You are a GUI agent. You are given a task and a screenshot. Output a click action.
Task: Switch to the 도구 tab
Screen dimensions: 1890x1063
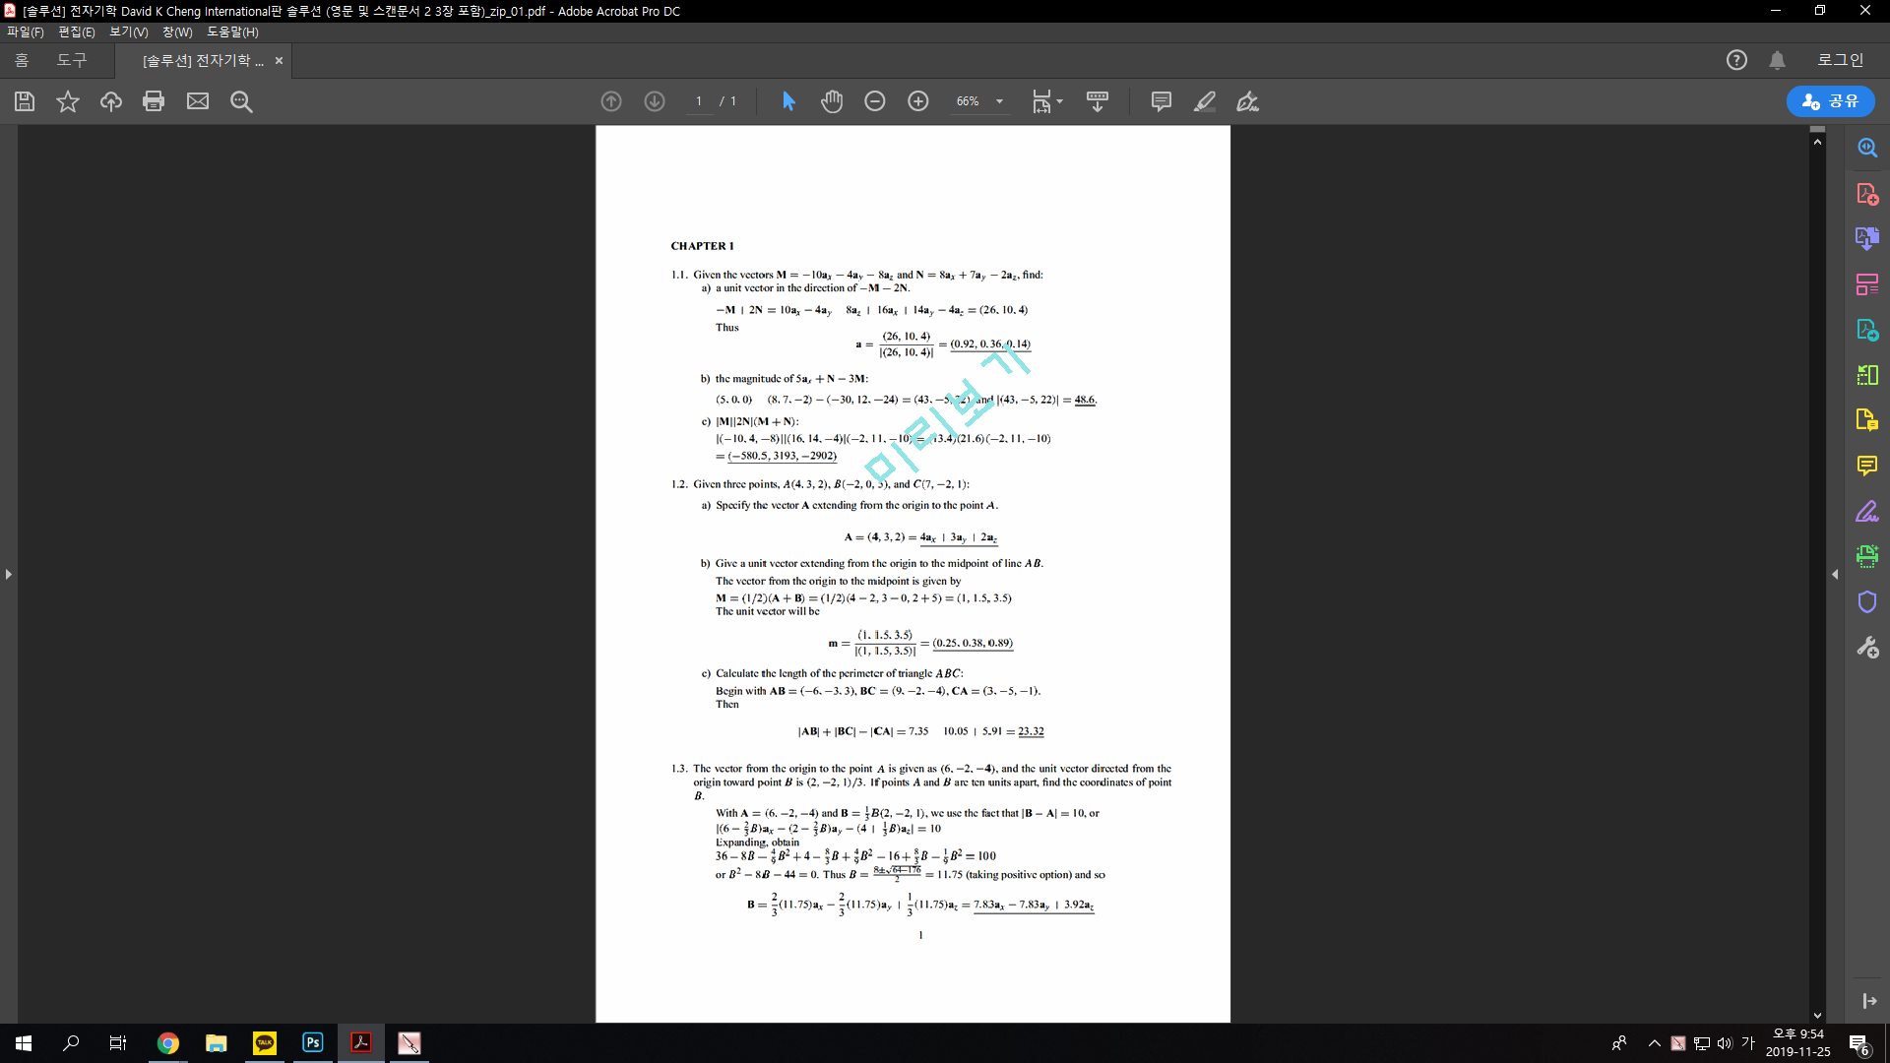[71, 60]
